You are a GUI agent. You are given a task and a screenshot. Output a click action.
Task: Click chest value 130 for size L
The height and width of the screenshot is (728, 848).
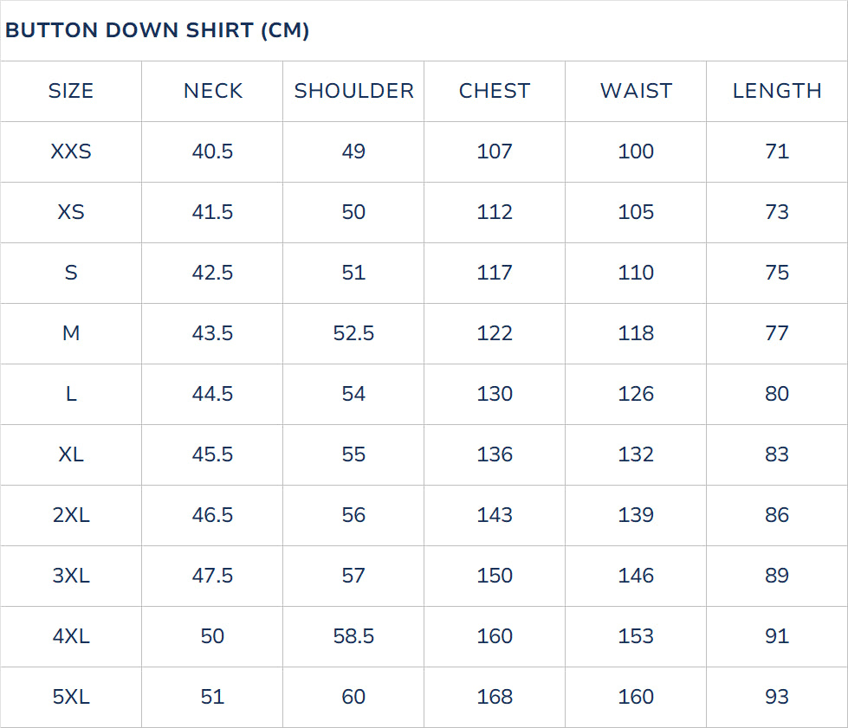495,394
